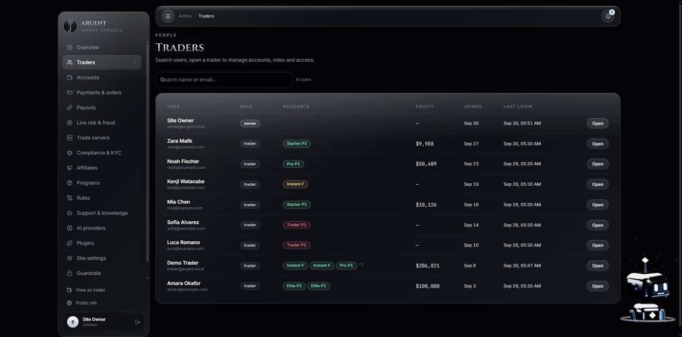This screenshot has height=337, width=682.
Task: Click Open button for Kenji Watanabe
Action: click(x=598, y=184)
